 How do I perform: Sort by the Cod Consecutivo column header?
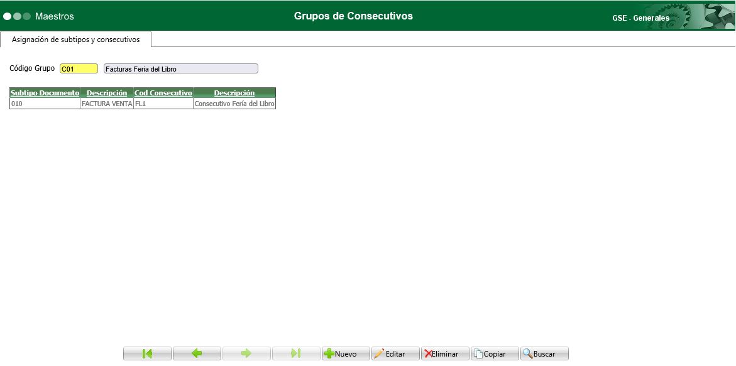[163, 92]
